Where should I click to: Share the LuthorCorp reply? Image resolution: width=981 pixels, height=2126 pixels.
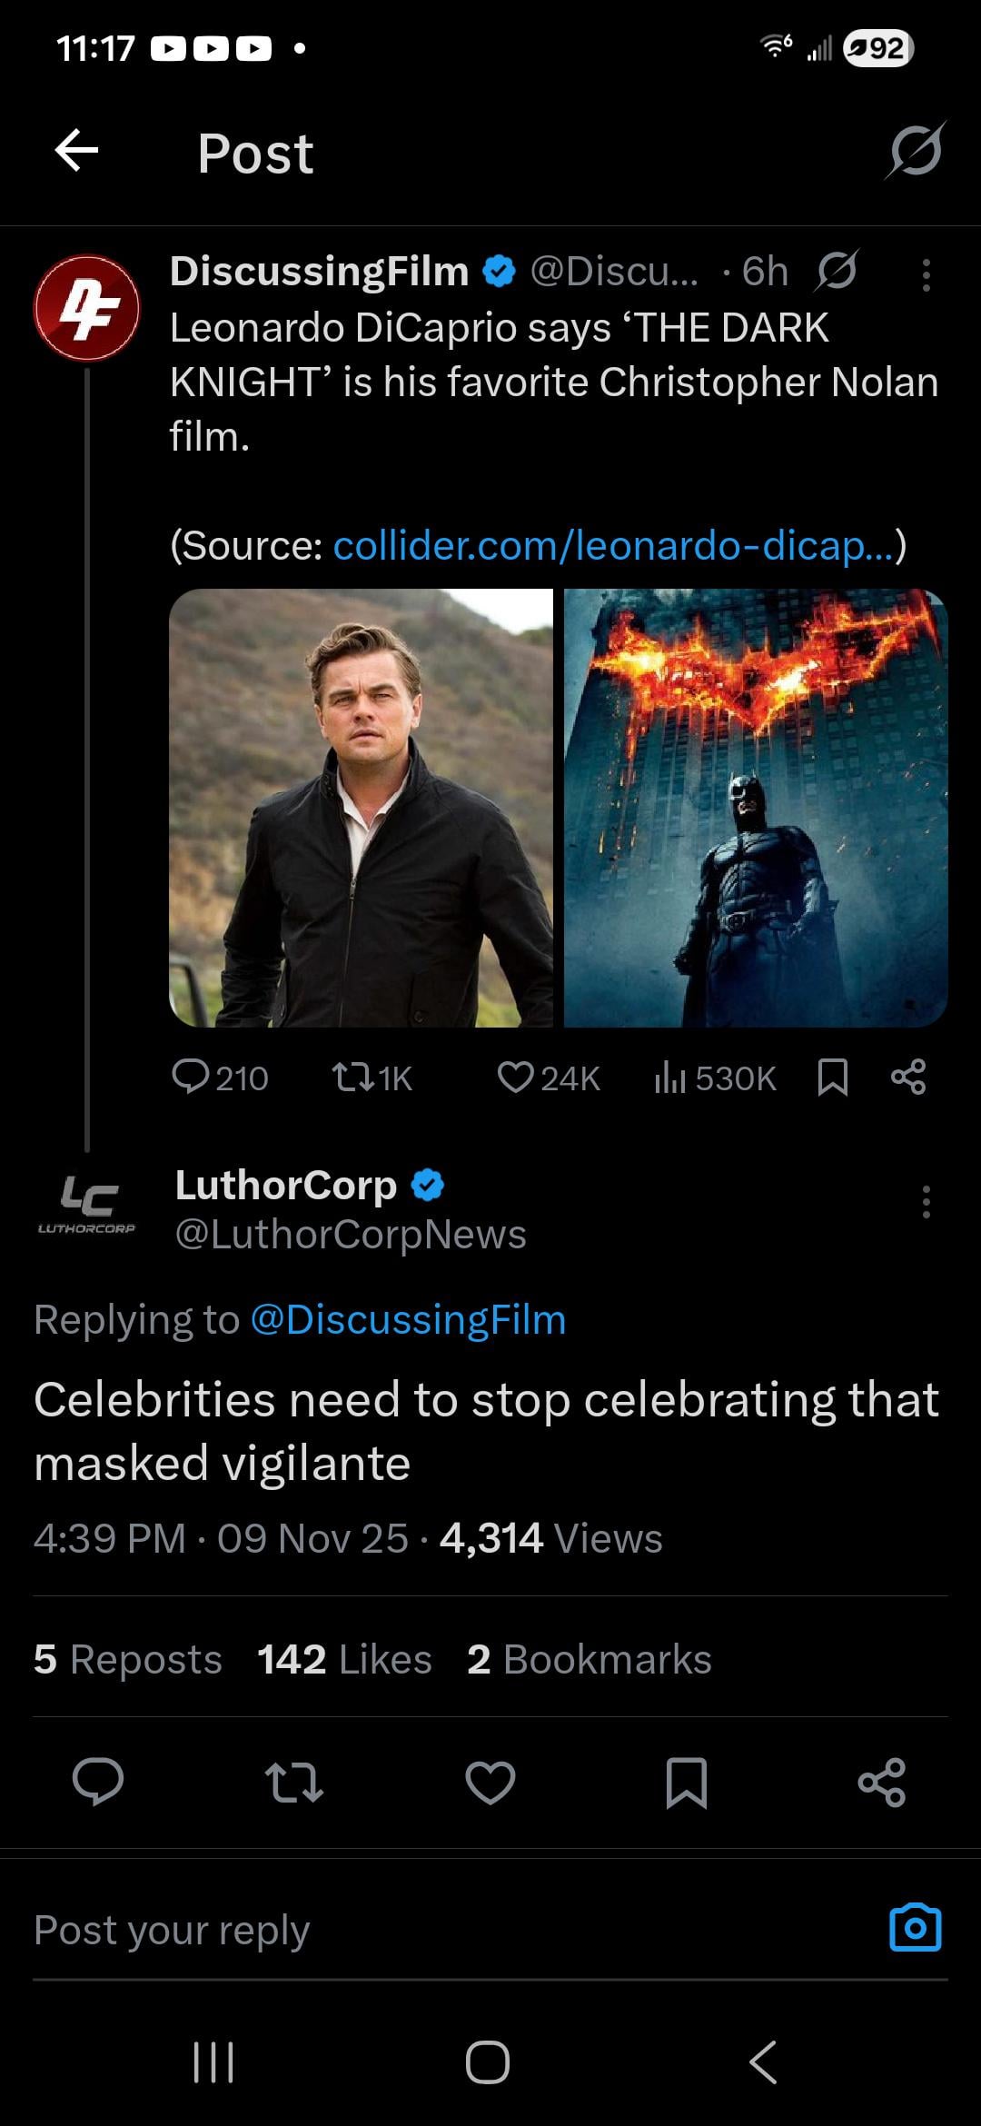tap(882, 1782)
